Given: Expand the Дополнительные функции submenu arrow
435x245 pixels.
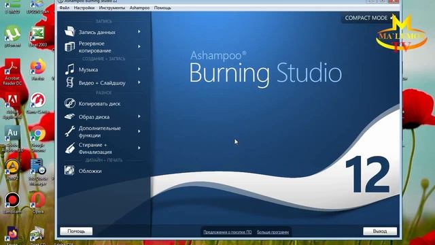Looking at the screenshot, I should (x=139, y=131).
